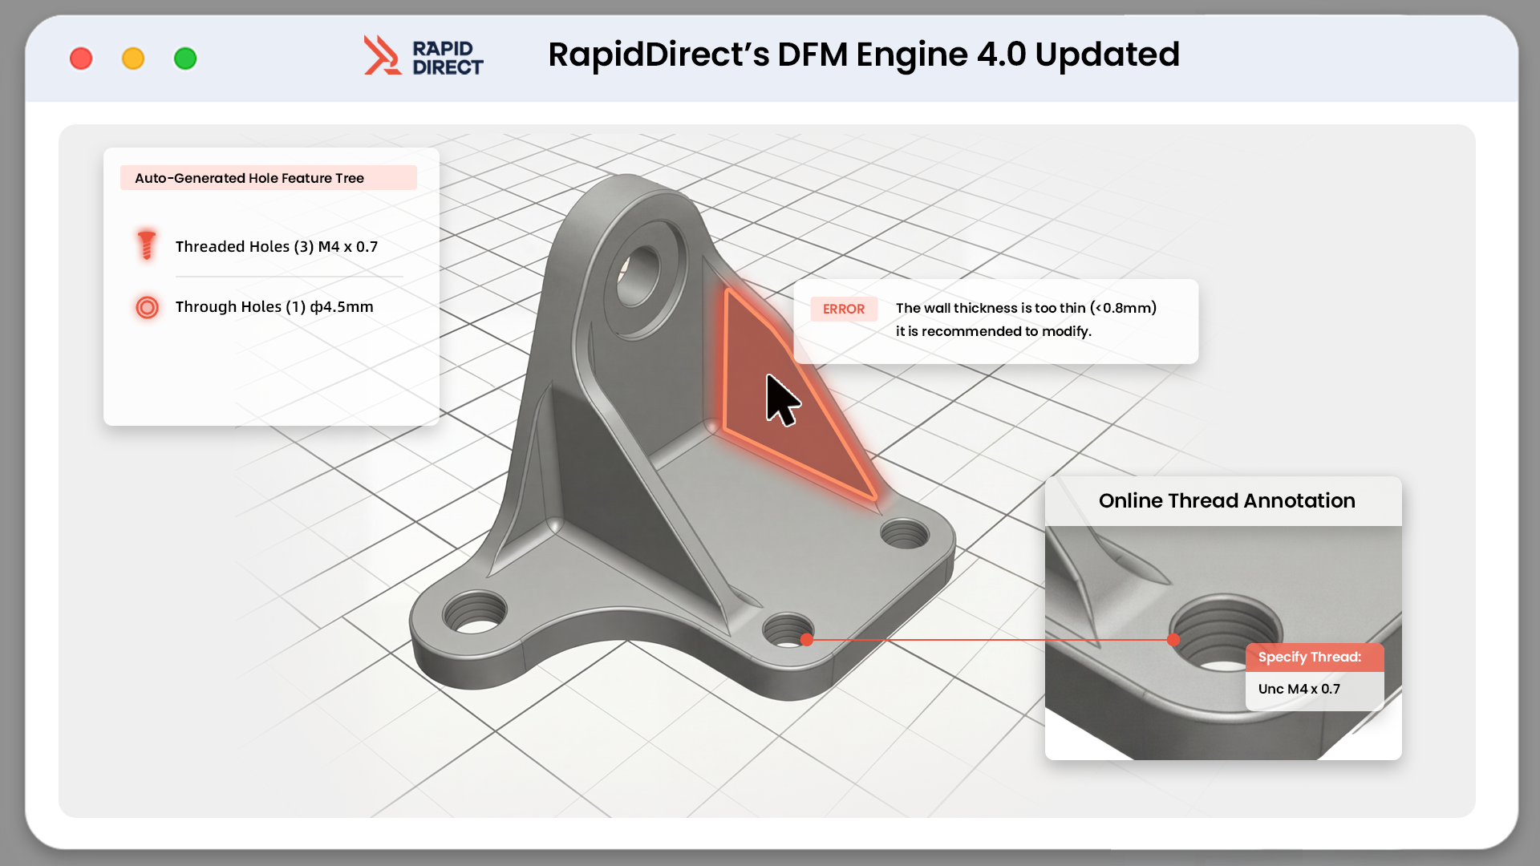Click the RapidDirect logo
This screenshot has height=866, width=1540.
[423, 56]
